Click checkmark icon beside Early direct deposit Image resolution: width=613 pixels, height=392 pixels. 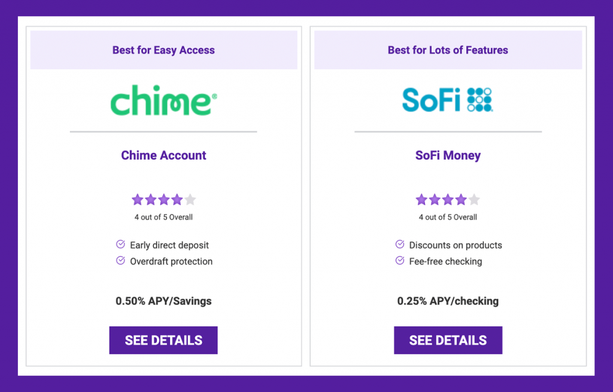click(120, 244)
